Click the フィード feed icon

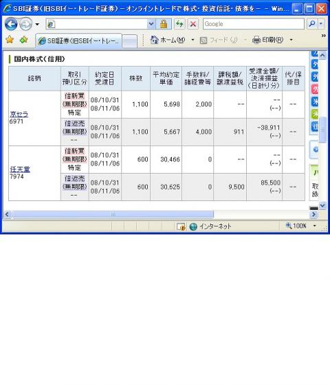click(x=203, y=40)
